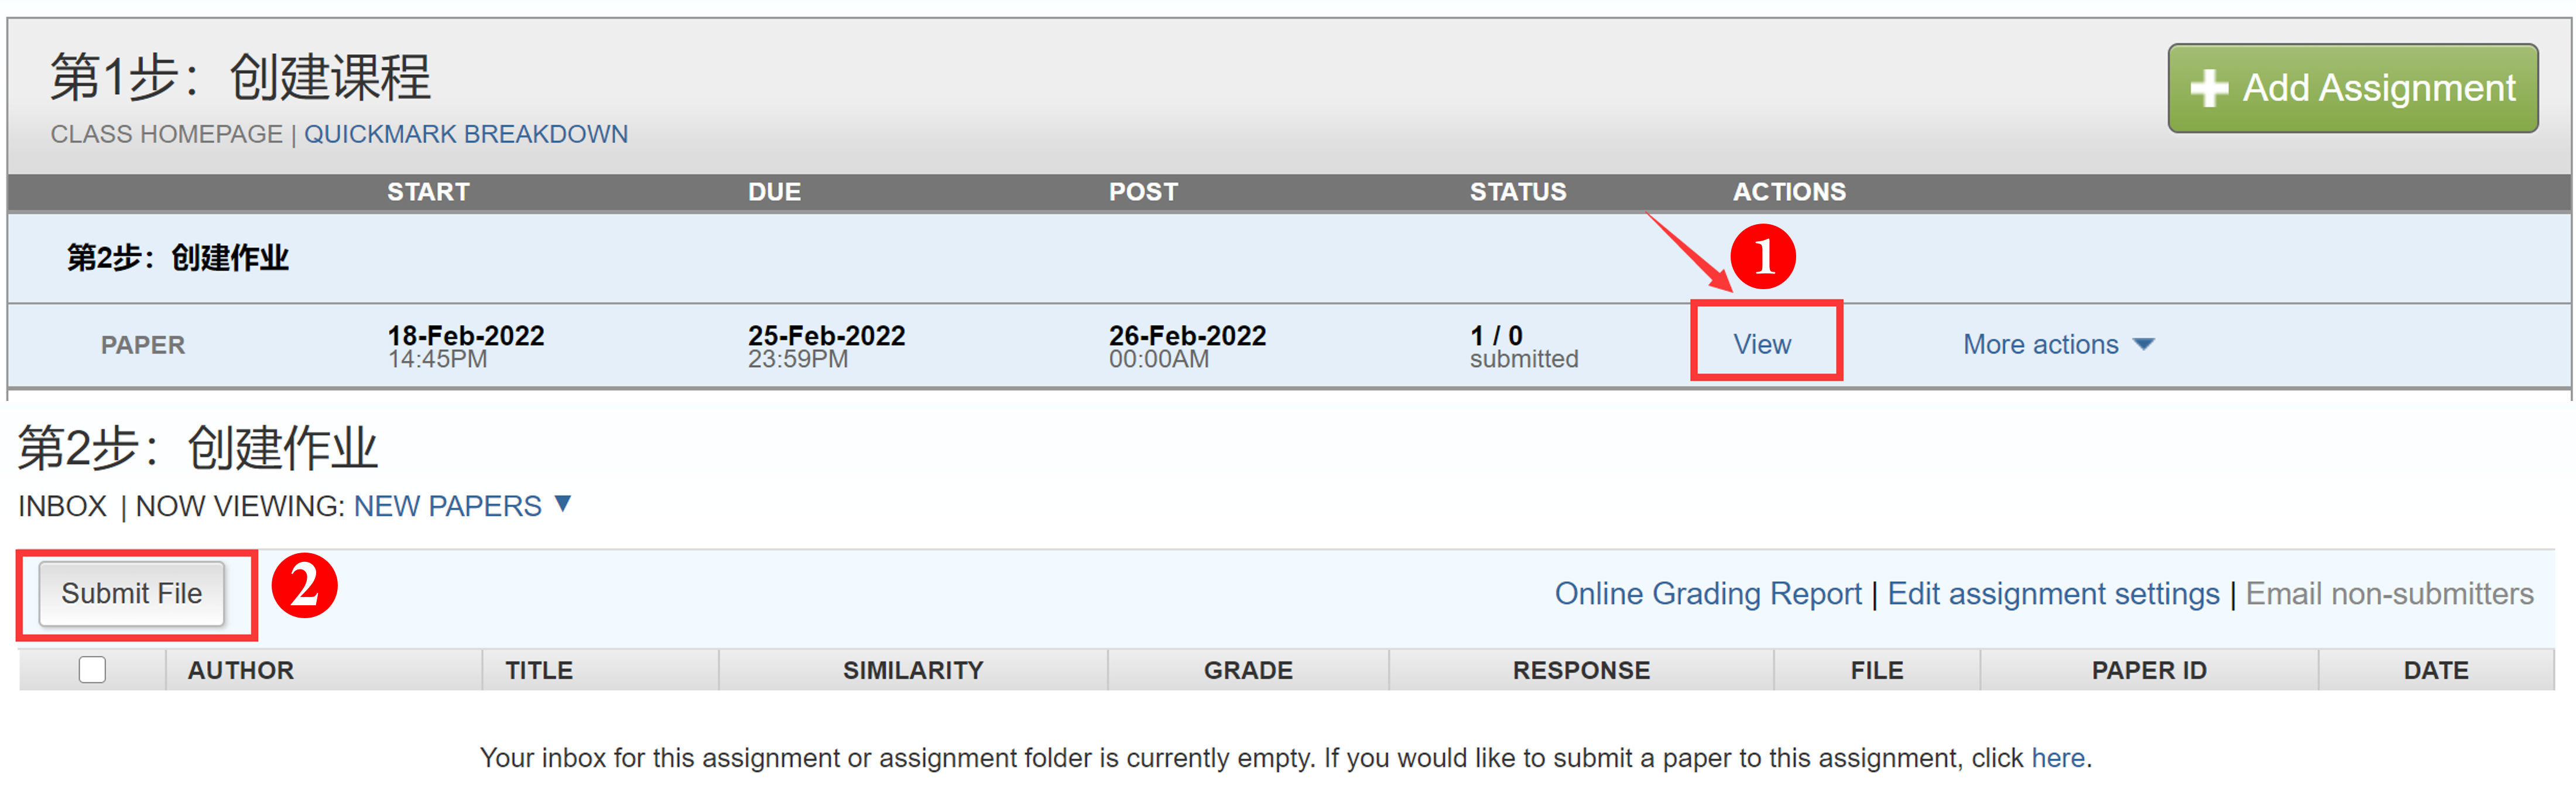This screenshot has width=2576, height=792.
Task: Click Email non-submitters
Action: tap(2390, 593)
